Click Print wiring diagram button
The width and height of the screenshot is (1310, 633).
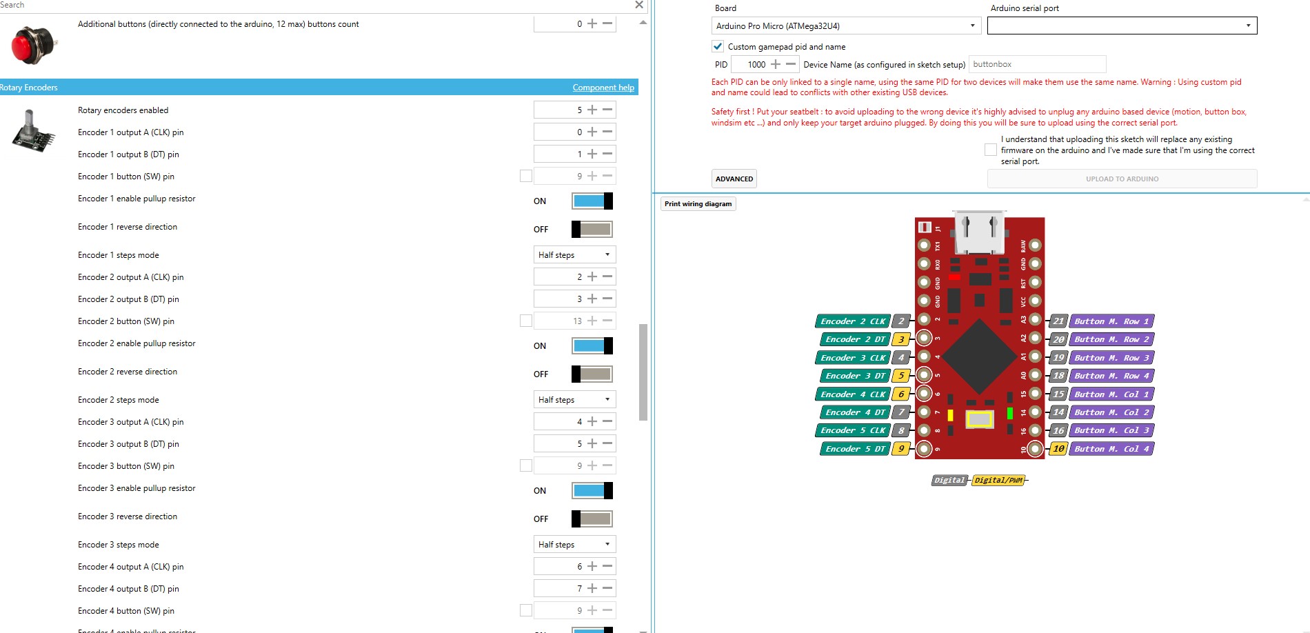[698, 204]
